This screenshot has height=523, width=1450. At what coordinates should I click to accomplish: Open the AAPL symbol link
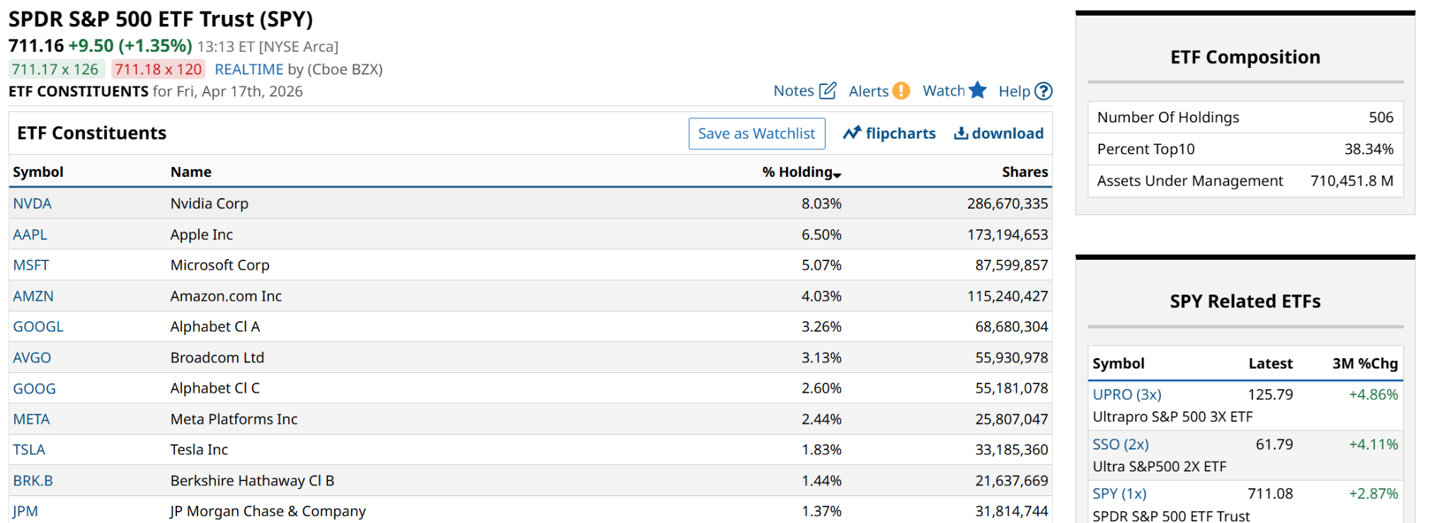click(x=30, y=235)
